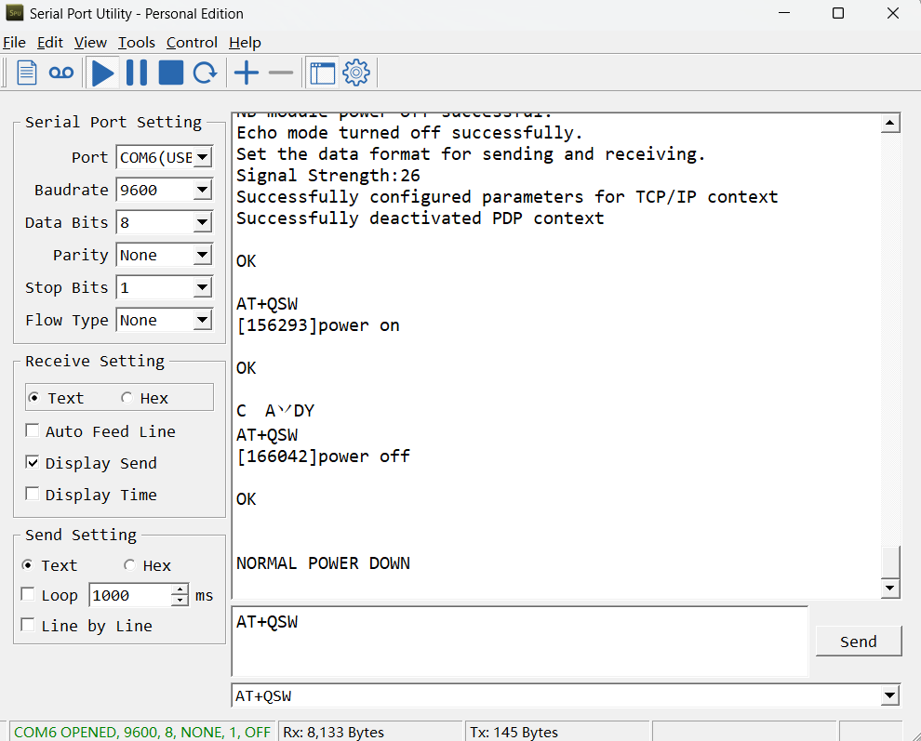Viewport: 921px width, 741px height.
Task: Click the Send button
Action: (x=858, y=642)
